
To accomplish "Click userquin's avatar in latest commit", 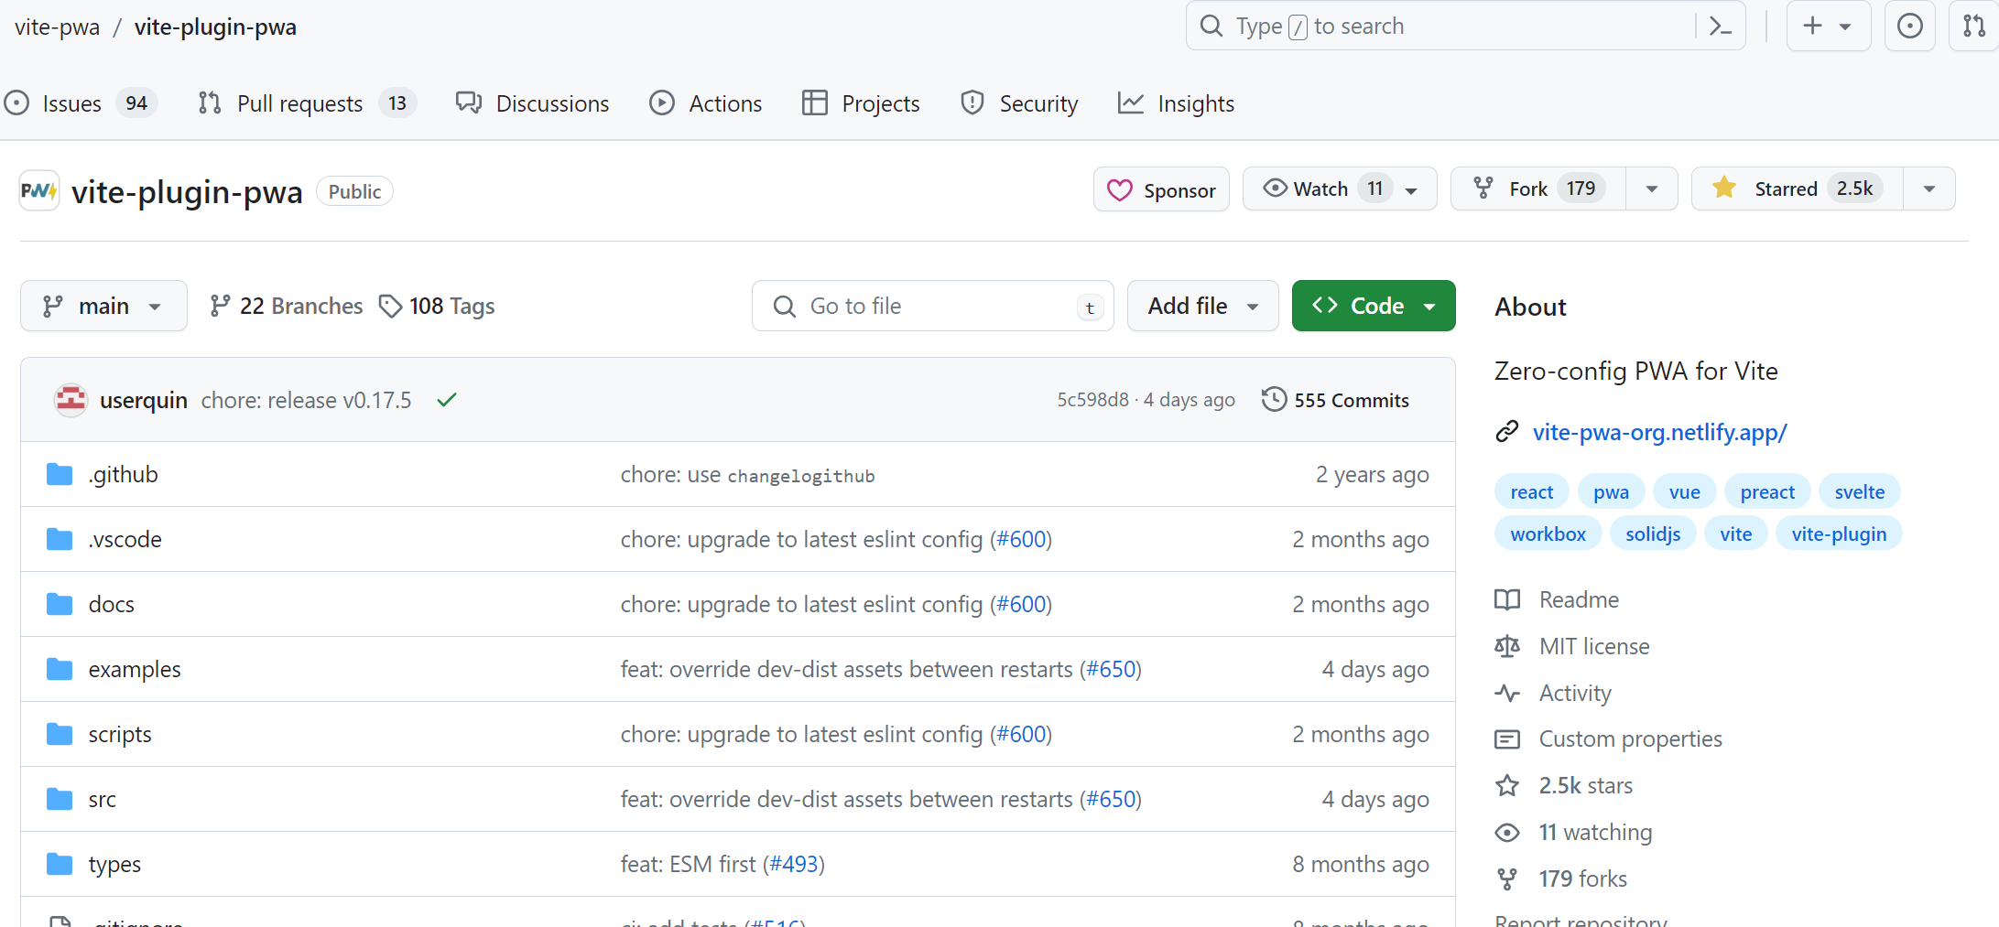I will click(x=71, y=400).
